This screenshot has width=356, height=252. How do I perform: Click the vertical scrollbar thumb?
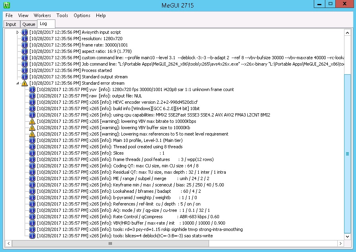coord(347,154)
